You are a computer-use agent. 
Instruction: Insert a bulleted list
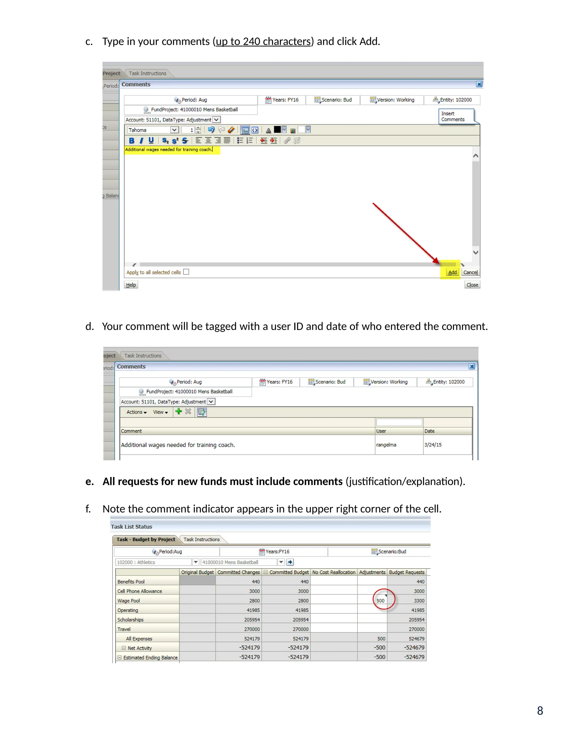(240, 140)
